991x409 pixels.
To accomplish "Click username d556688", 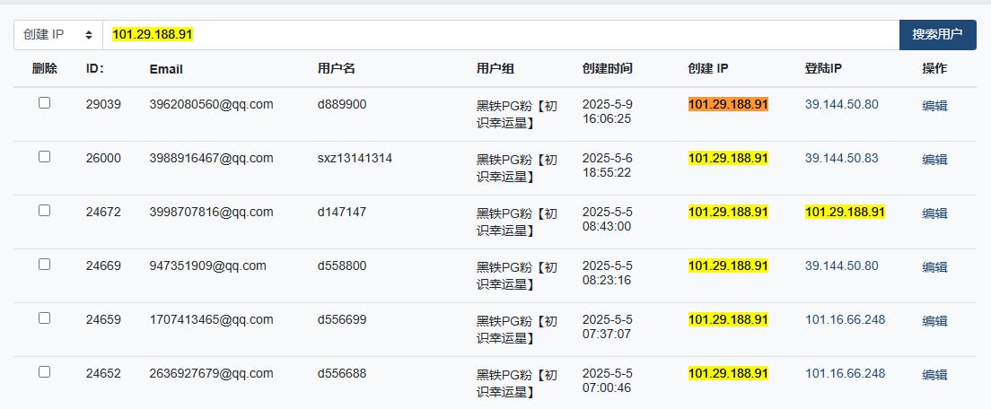I will (x=341, y=373).
